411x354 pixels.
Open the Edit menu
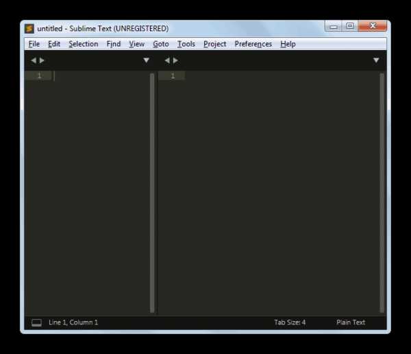pos(54,44)
